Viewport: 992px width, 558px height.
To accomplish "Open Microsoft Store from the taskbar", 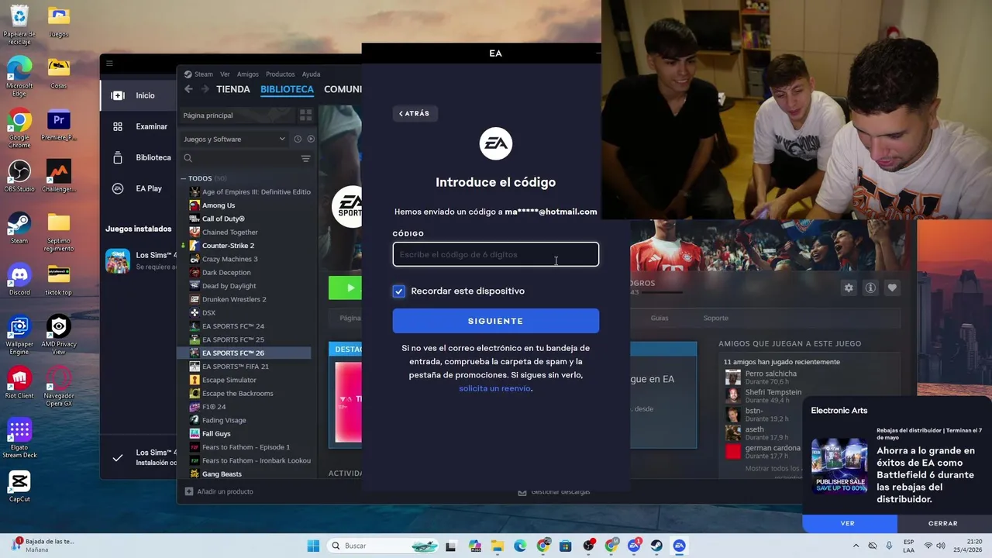I will [x=566, y=546].
